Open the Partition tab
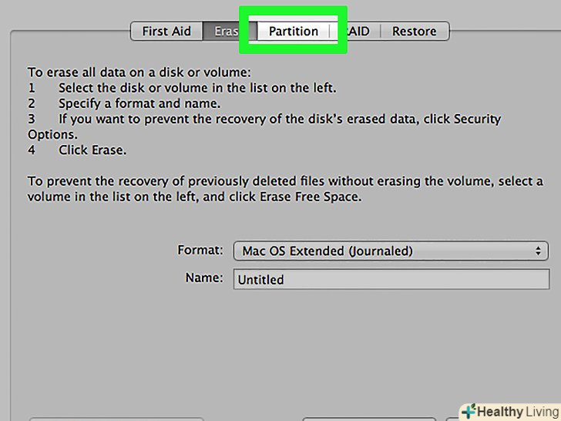The image size is (561, 421). pyautogui.click(x=293, y=32)
